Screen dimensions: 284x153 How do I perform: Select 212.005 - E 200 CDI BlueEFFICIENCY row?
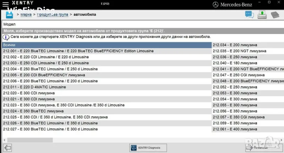pos(107,75)
